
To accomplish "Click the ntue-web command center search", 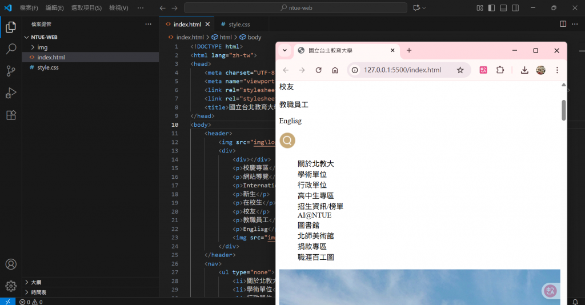I will point(295,8).
